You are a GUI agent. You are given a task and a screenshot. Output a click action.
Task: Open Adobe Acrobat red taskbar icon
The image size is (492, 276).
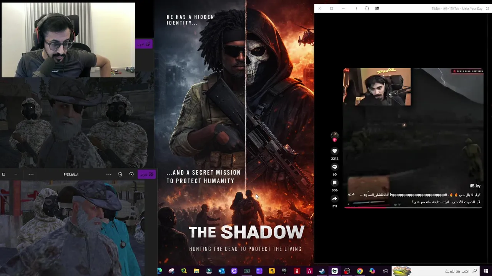pos(309,271)
